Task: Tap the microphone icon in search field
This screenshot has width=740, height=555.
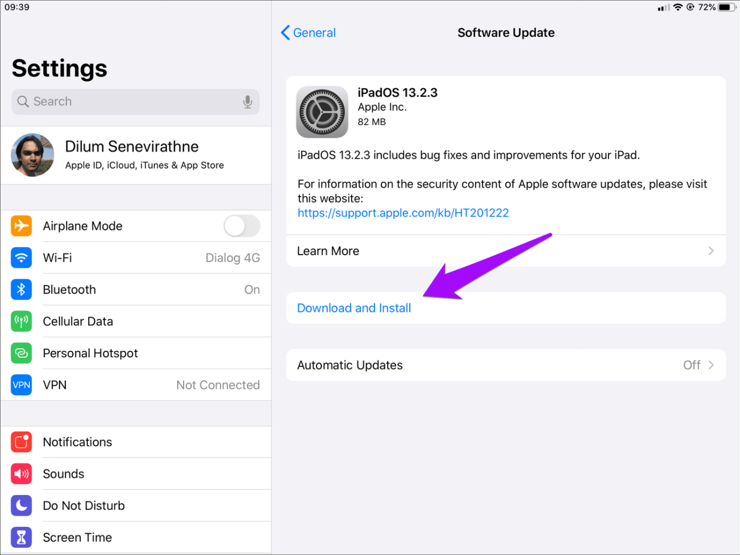Action: coord(247,102)
